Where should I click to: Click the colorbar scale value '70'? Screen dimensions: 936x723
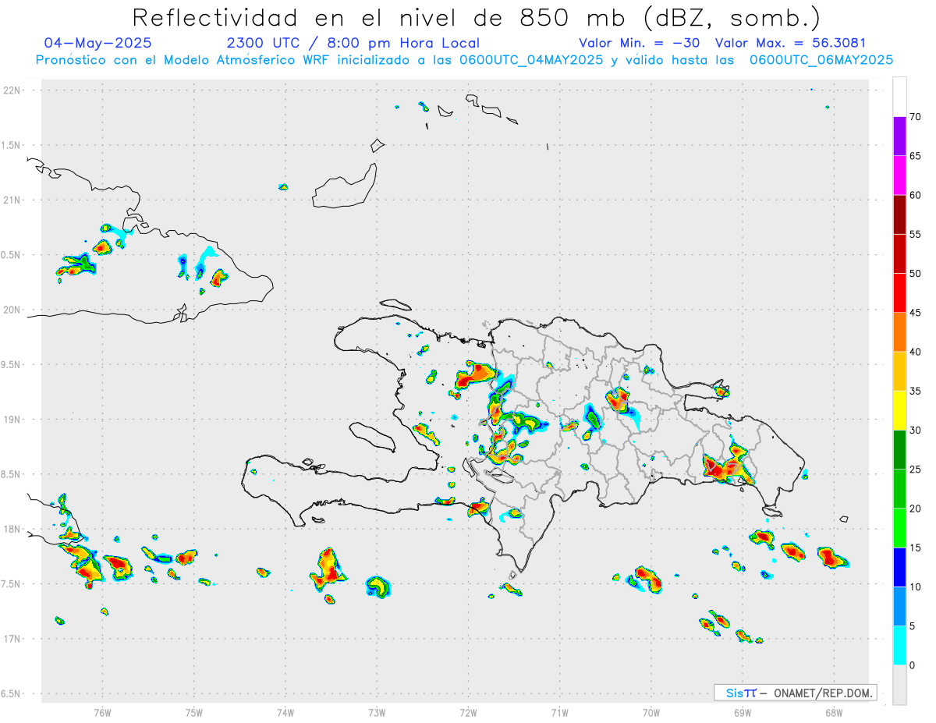click(x=915, y=117)
